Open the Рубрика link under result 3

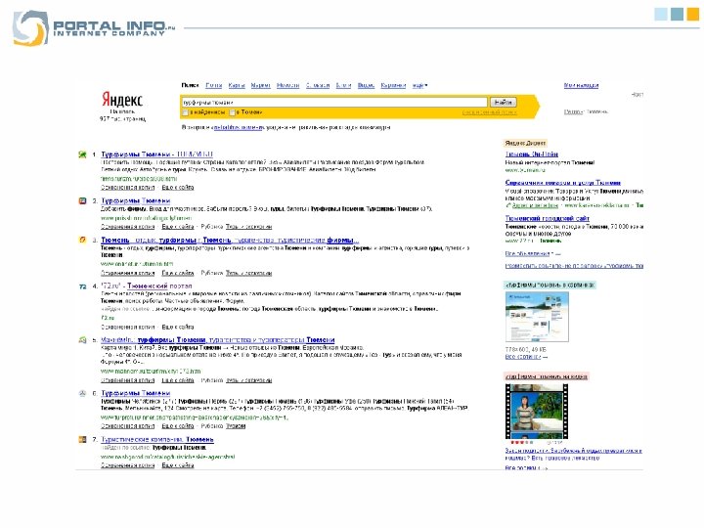(x=248, y=273)
